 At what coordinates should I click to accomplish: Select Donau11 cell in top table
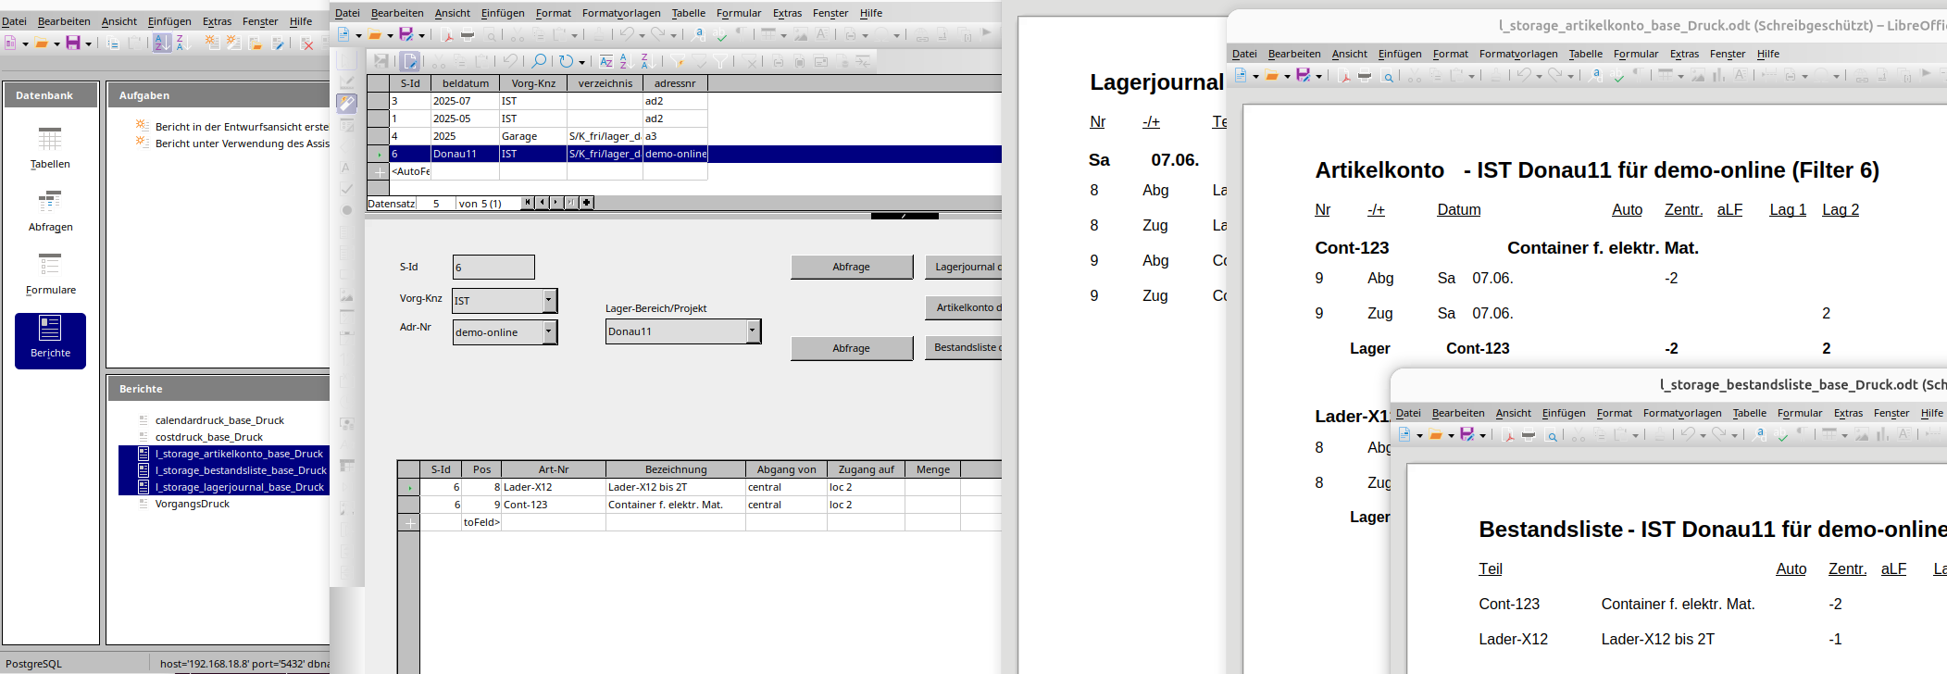click(x=465, y=154)
